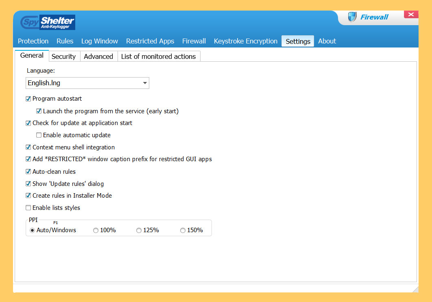Open the Rules tab
The image size is (432, 302).
[x=65, y=41]
